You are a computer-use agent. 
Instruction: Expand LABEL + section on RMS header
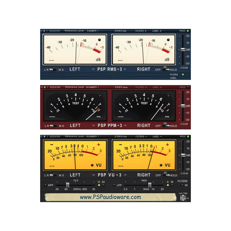pos(157,31)
